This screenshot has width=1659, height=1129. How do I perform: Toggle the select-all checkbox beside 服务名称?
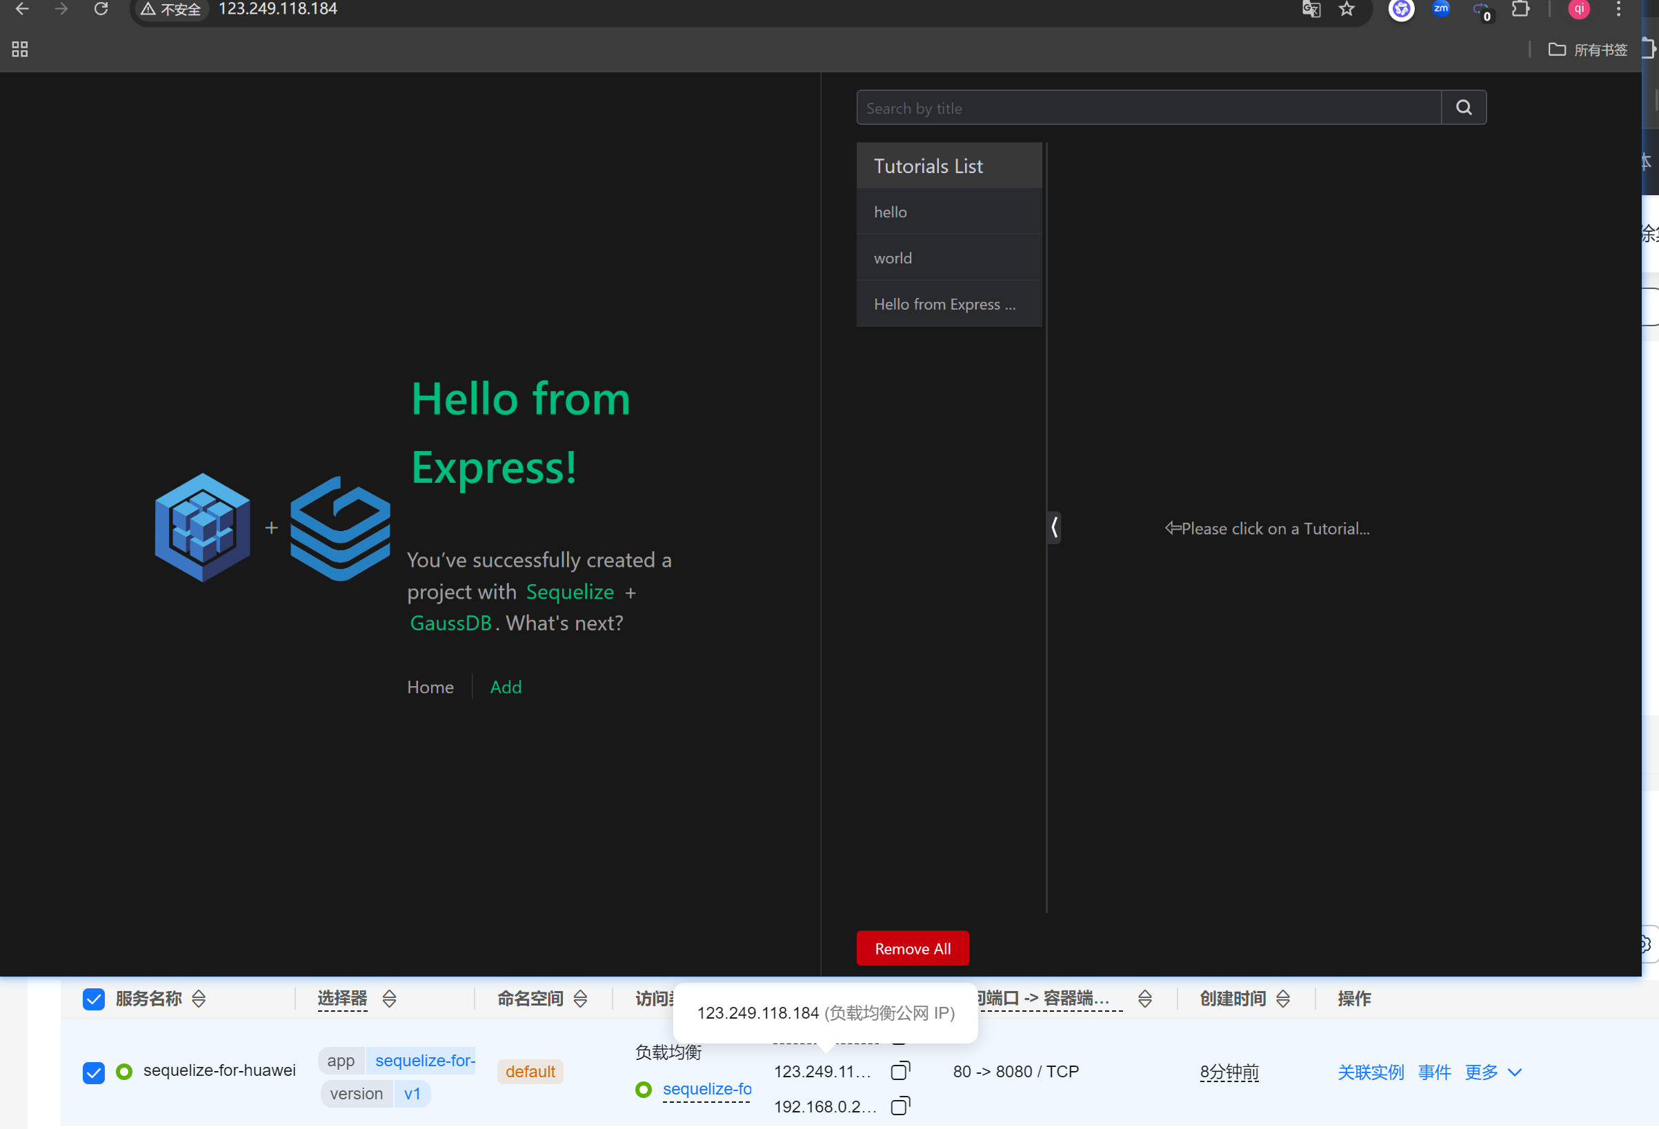pyautogui.click(x=94, y=999)
